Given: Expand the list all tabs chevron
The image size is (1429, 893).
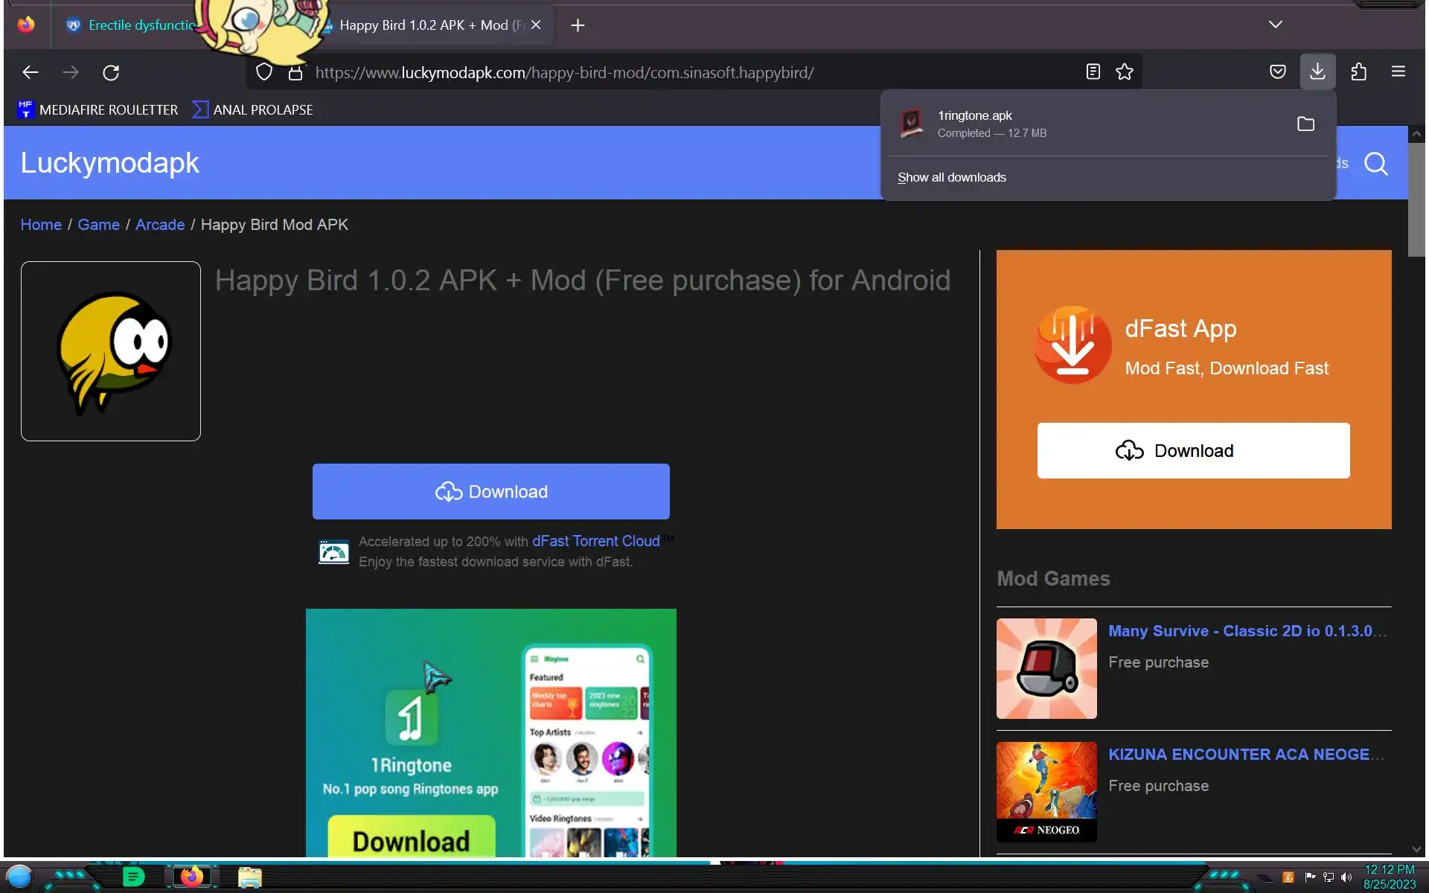Looking at the screenshot, I should 1275,25.
